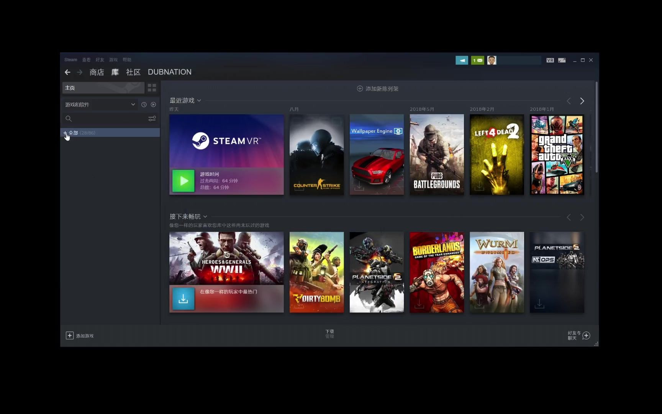Next page of recent games shelf
This screenshot has height=414, width=662.
(582, 101)
